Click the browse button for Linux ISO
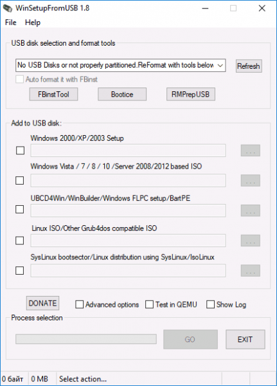 click(251, 241)
